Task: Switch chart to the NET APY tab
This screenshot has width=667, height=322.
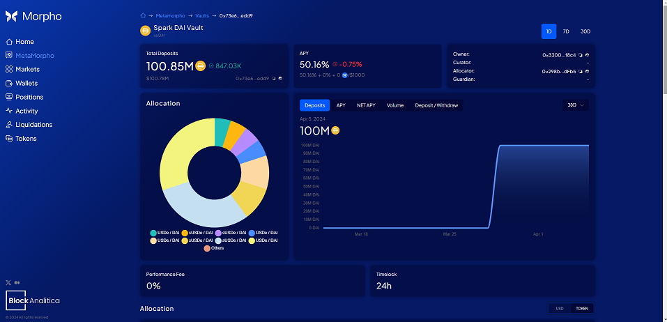Action: pos(366,105)
